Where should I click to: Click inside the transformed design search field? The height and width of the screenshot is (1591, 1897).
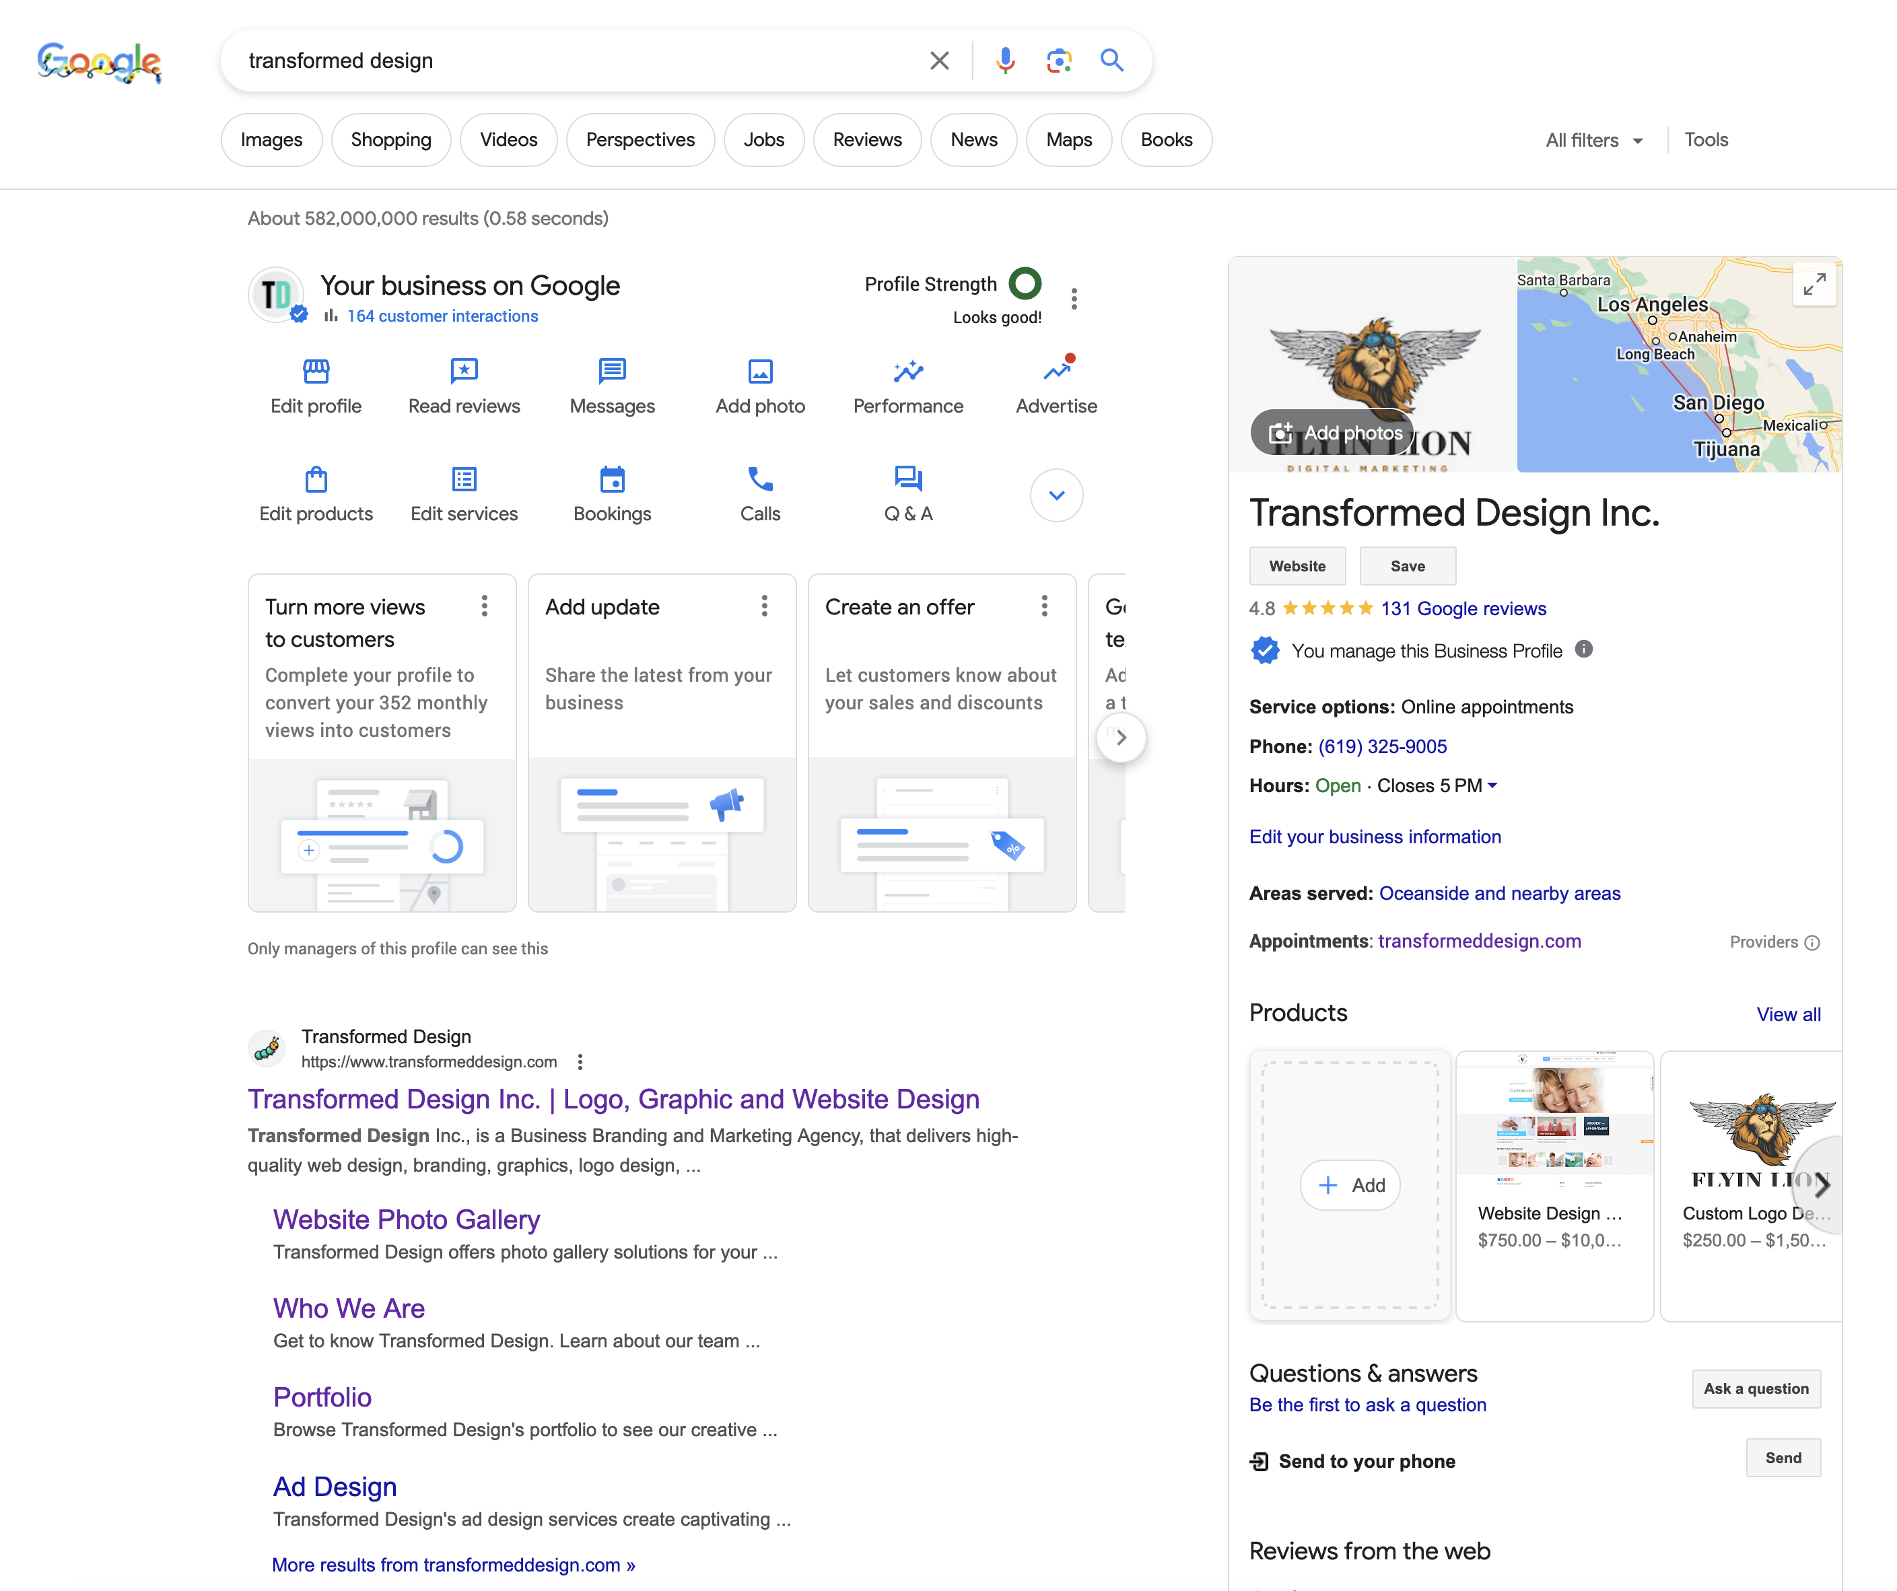click(578, 61)
